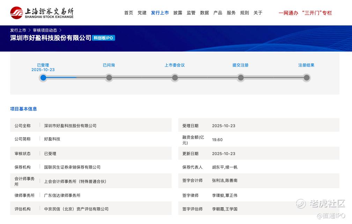Click the 更新日期 value 2025-10-23
352x224 pixels.
tap(223, 154)
